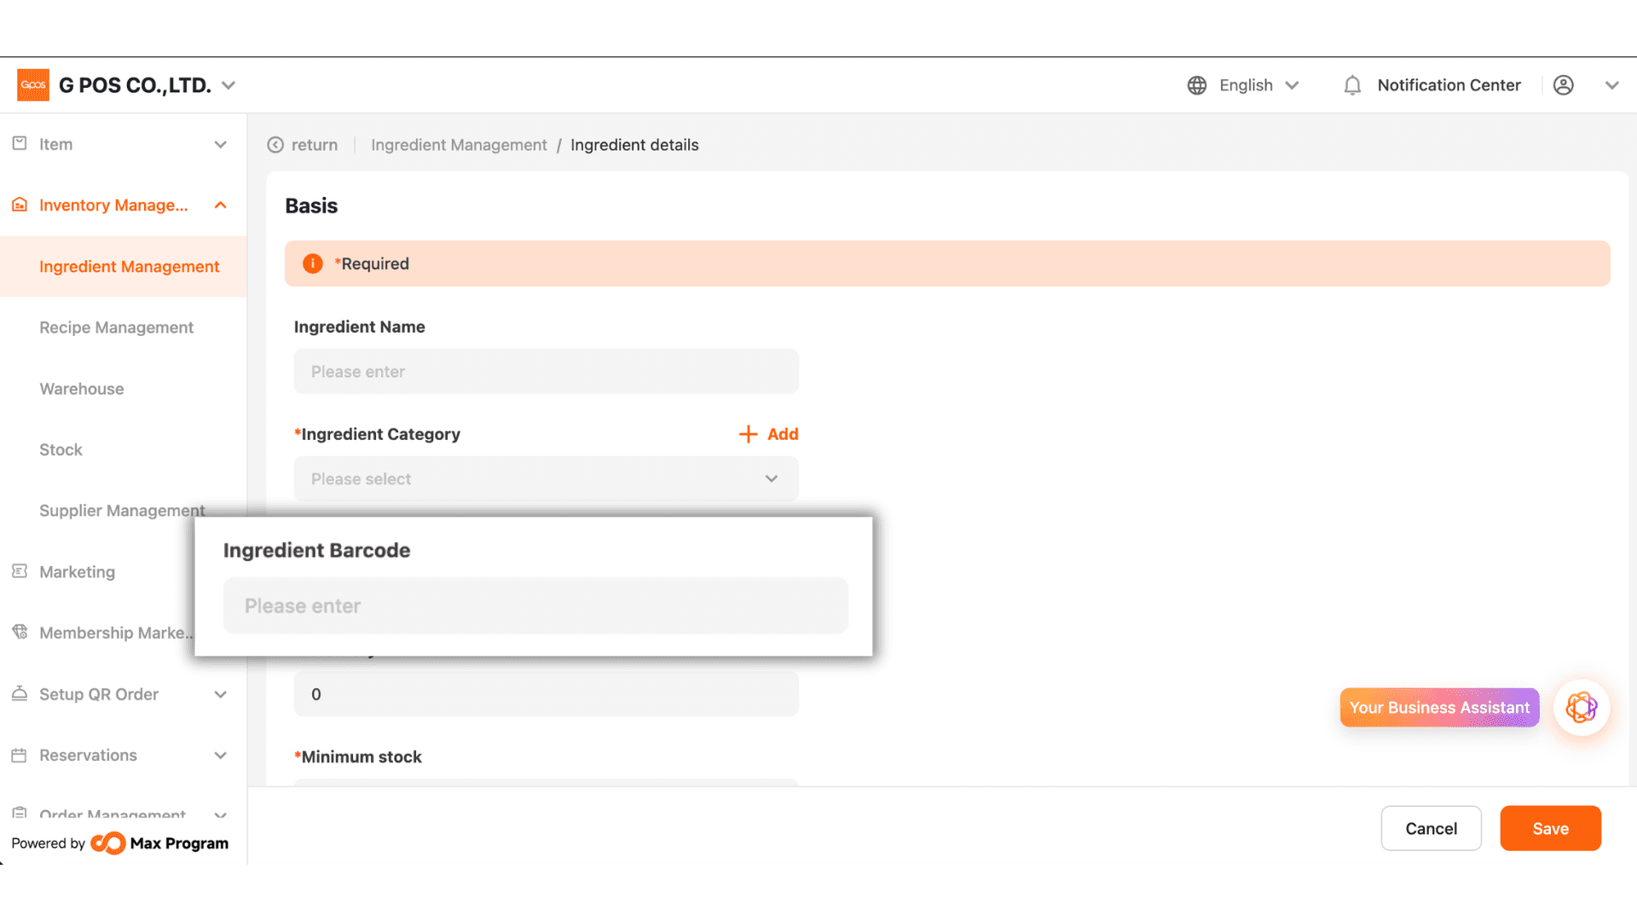1637x921 pixels.
Task: Click the return back-arrow icon
Action: (275, 145)
